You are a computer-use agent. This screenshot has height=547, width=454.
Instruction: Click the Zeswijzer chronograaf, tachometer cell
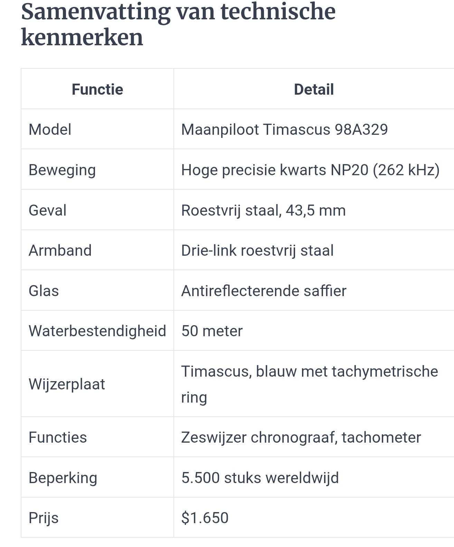coord(314,437)
